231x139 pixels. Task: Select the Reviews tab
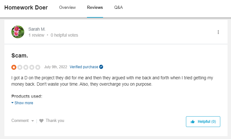95,7
